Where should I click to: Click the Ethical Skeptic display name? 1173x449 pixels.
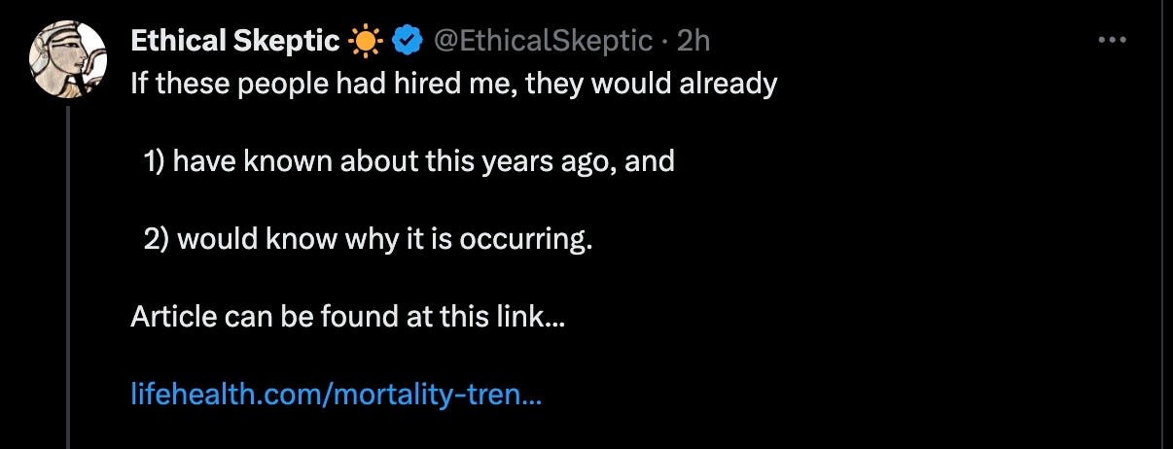coord(235,41)
